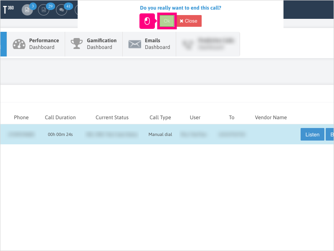This screenshot has width=334, height=251.
Task: Open the chat icon with badge 41
Action: pos(61,10)
